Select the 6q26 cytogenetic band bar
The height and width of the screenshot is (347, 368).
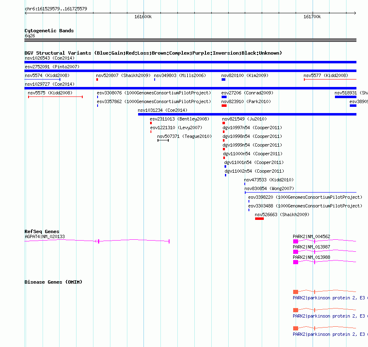(x=190, y=40)
